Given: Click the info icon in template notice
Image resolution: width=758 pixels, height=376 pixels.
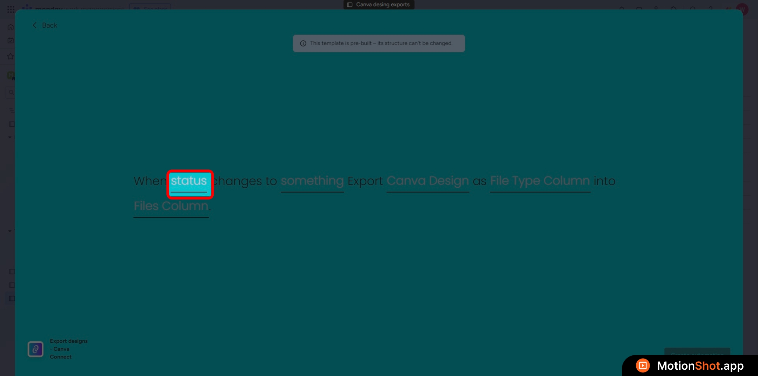Looking at the screenshot, I should tap(303, 43).
